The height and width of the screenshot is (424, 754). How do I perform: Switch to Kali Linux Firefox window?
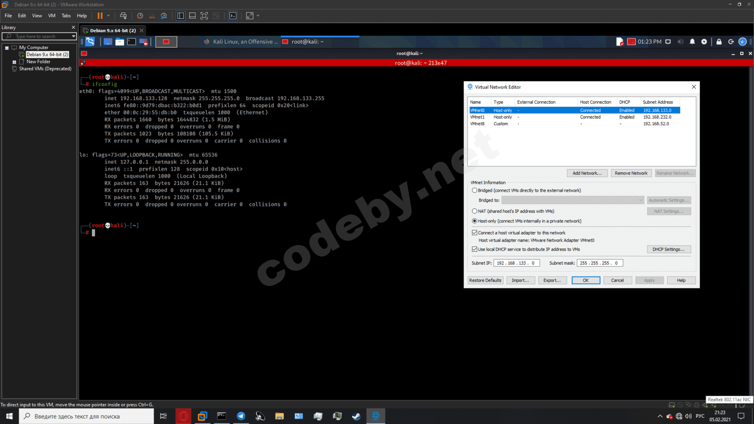tap(240, 41)
